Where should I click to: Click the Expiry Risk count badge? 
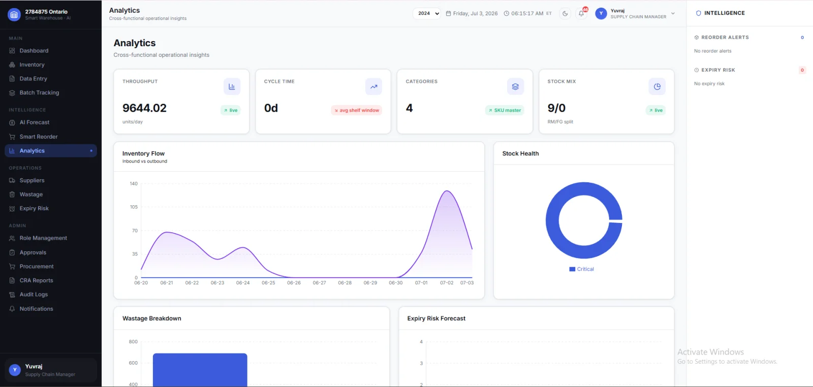coord(802,70)
